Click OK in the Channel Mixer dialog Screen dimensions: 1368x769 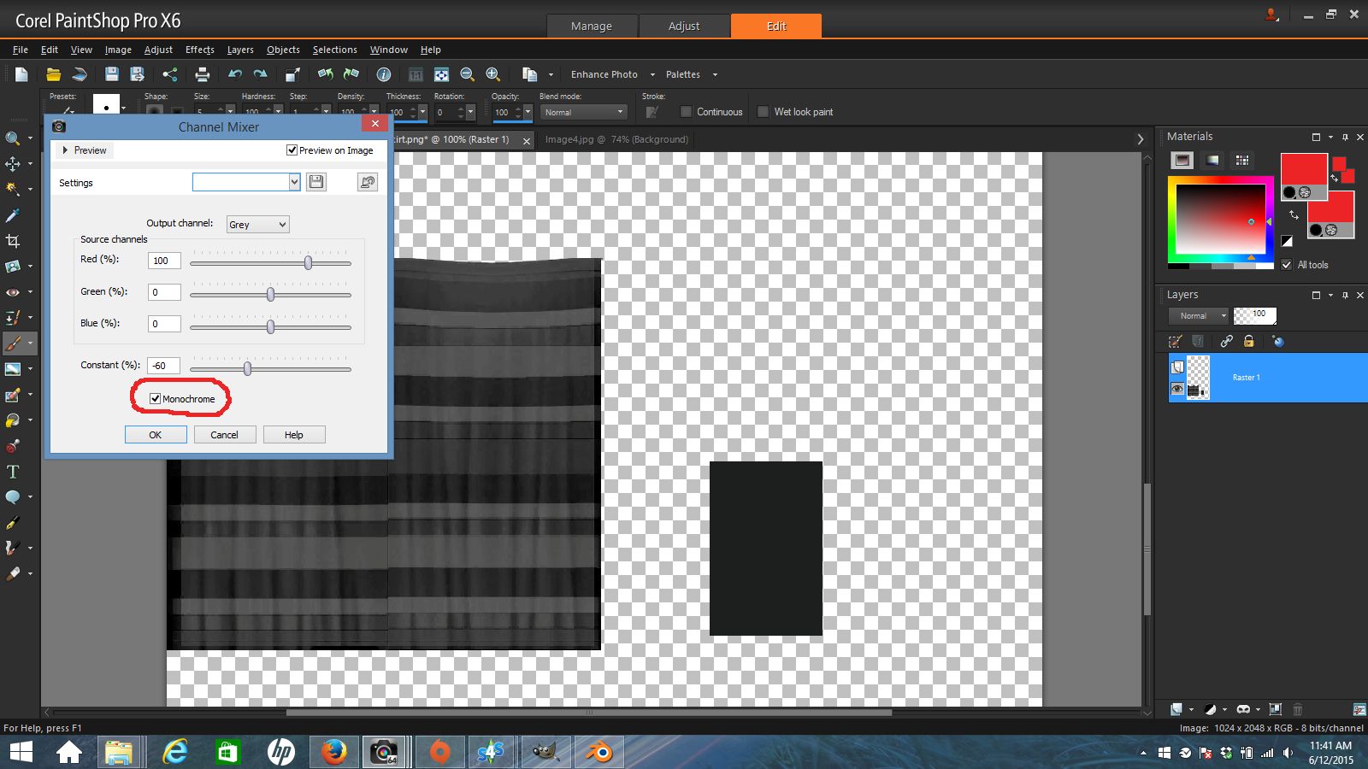pos(156,434)
